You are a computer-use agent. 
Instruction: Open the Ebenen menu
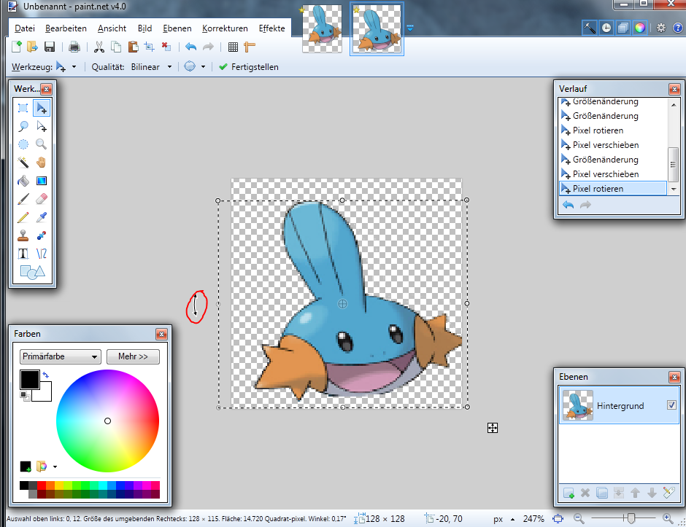coord(177,28)
